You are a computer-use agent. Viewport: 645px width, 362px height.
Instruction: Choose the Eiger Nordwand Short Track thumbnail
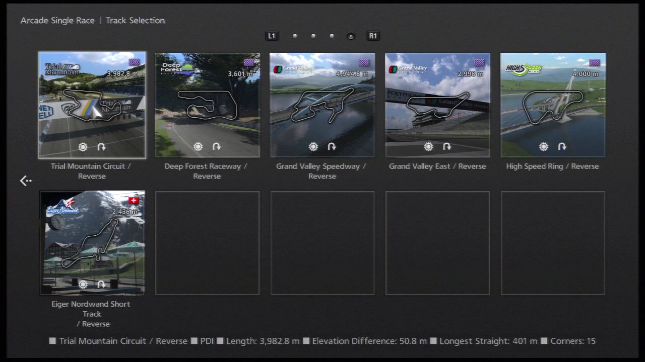tap(92, 243)
